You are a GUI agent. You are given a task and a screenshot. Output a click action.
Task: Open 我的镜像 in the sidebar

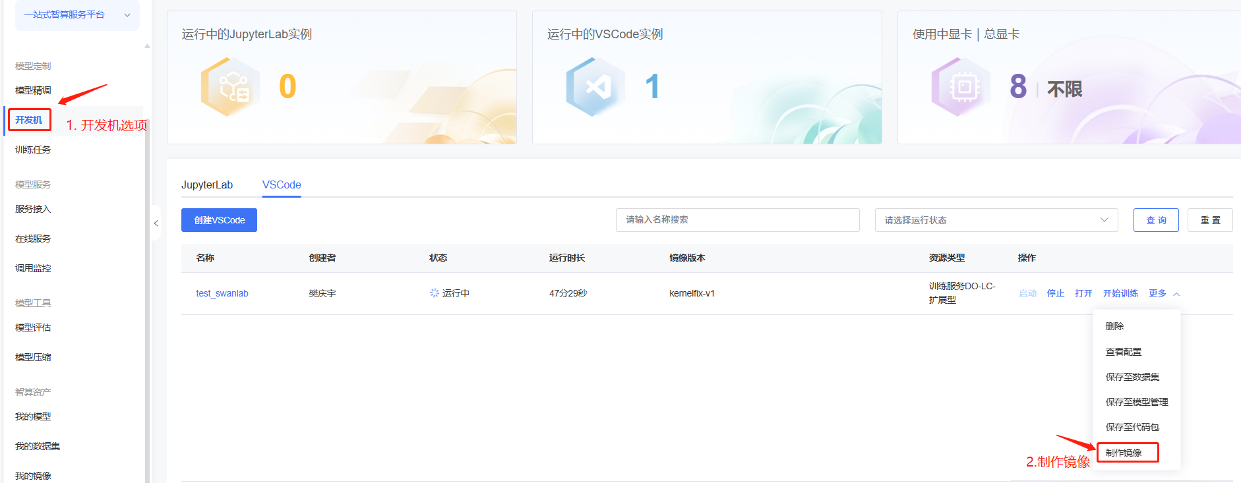pos(33,476)
